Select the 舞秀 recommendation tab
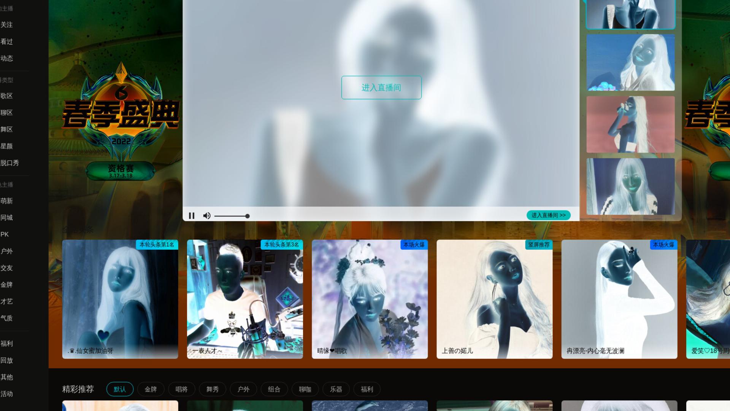Image resolution: width=730 pixels, height=411 pixels. [213, 389]
